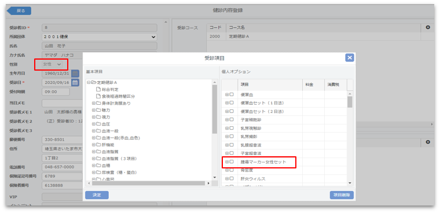Expand 血液脂質（3項目） tree node
The height and width of the screenshot is (213, 440).
click(x=94, y=159)
